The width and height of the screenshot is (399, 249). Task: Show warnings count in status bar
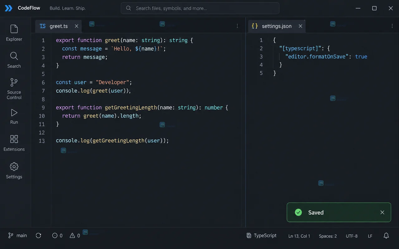(75, 236)
